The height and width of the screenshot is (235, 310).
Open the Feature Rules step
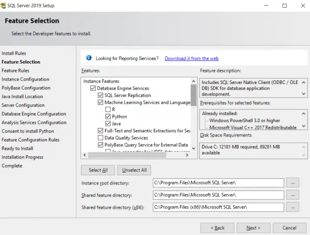click(15, 71)
